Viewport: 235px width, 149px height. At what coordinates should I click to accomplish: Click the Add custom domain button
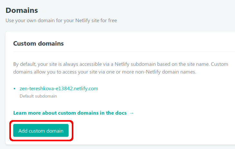coord(41,131)
